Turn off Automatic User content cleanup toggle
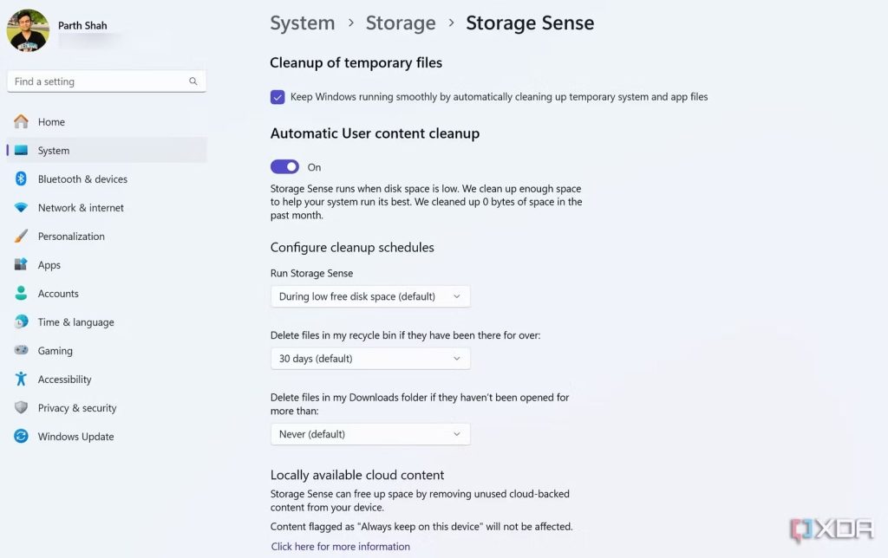888x558 pixels. point(284,167)
